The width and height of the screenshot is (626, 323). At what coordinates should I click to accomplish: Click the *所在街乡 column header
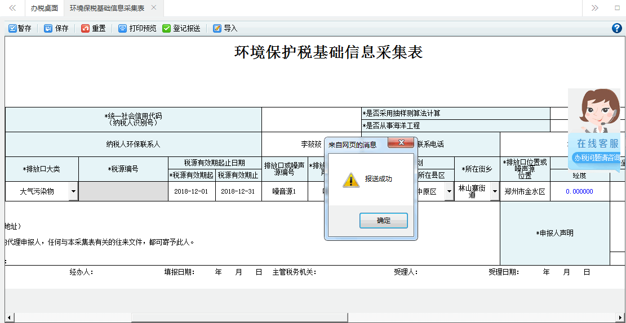pyautogui.click(x=477, y=169)
